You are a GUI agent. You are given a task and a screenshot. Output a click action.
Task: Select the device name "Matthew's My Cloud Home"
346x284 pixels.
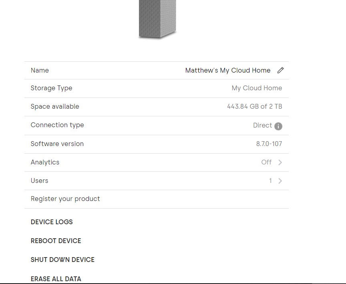click(x=228, y=70)
